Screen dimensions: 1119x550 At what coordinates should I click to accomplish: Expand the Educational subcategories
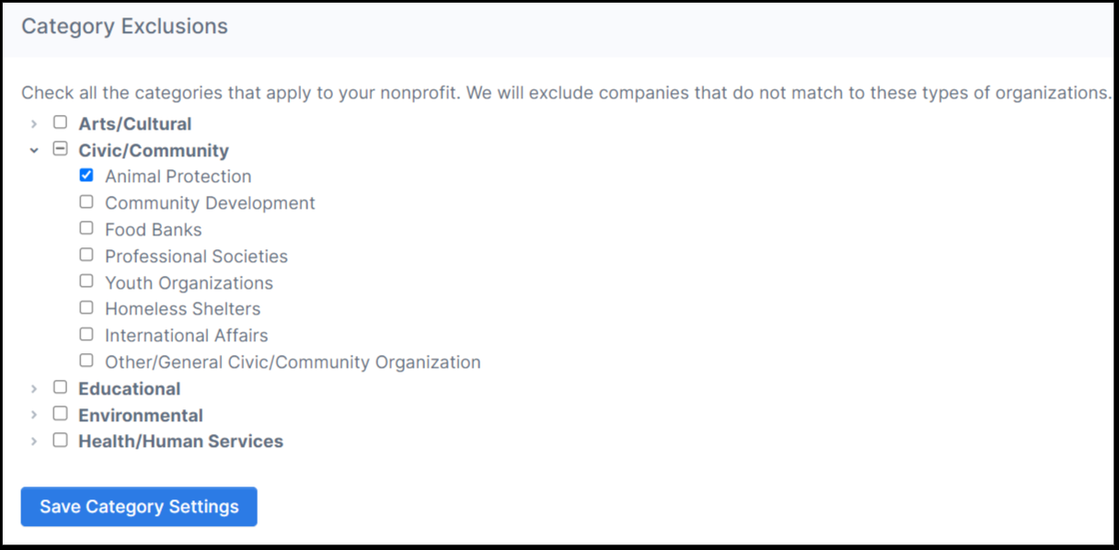pos(34,386)
